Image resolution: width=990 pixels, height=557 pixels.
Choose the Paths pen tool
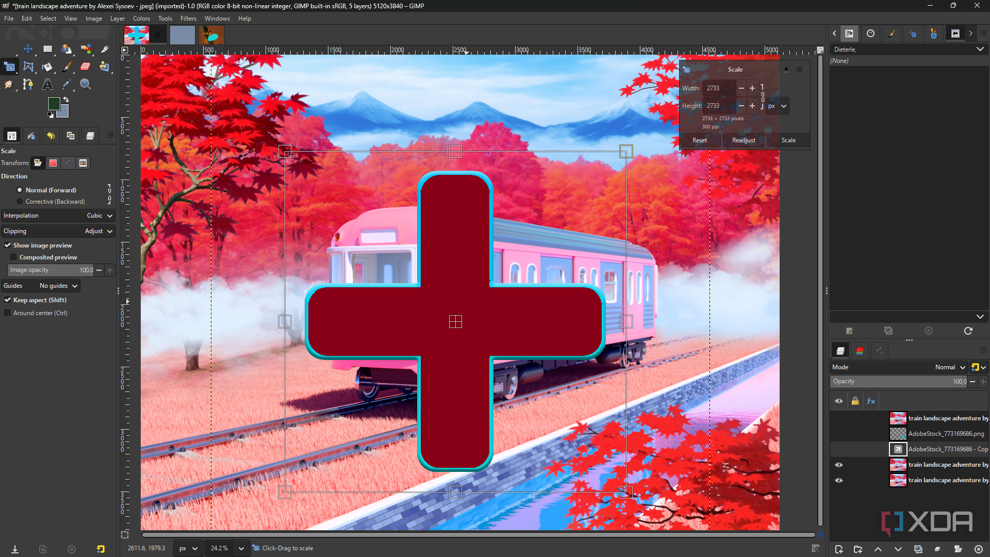pos(28,84)
